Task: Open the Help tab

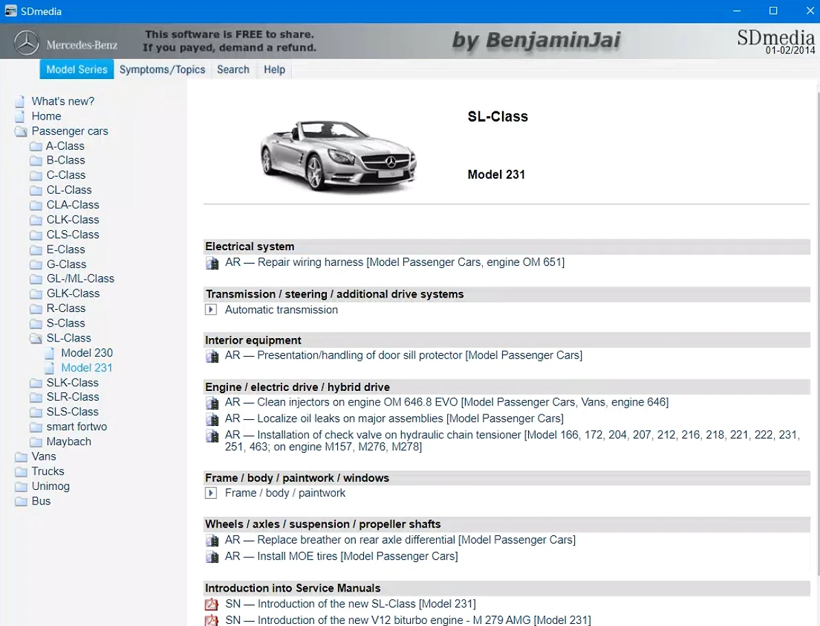Action: click(274, 69)
